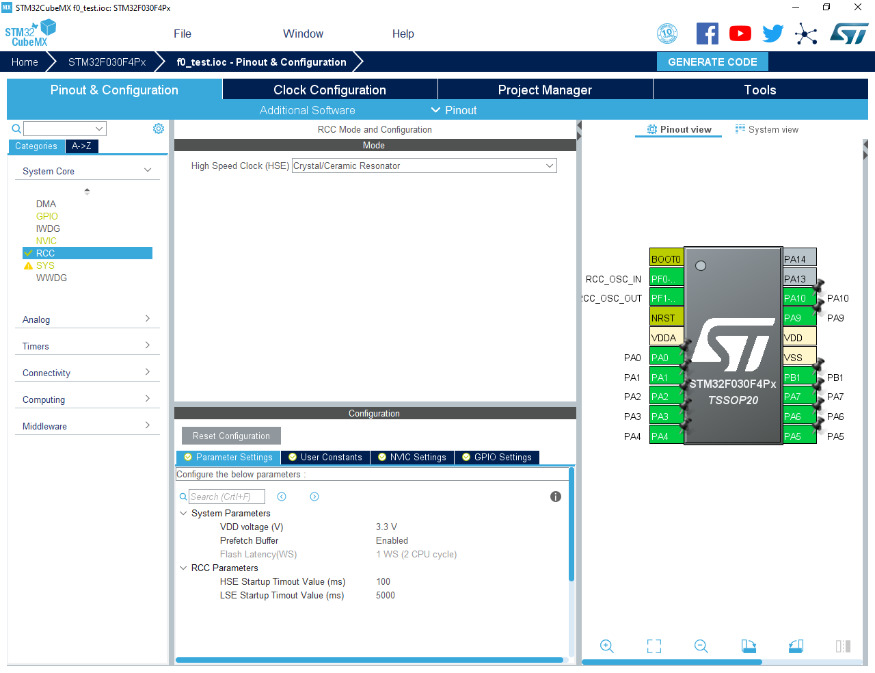Expand the Middleware category

tap(148, 425)
